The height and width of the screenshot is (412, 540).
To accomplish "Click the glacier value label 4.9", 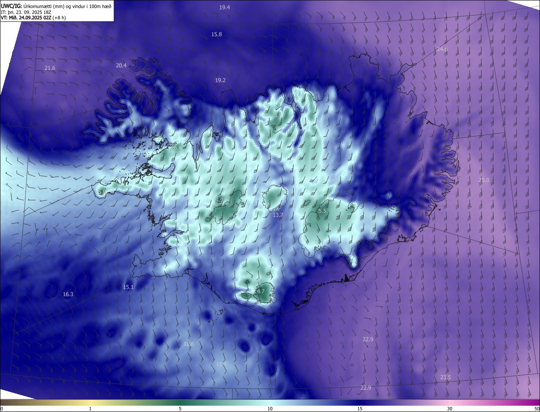I will (219, 200).
